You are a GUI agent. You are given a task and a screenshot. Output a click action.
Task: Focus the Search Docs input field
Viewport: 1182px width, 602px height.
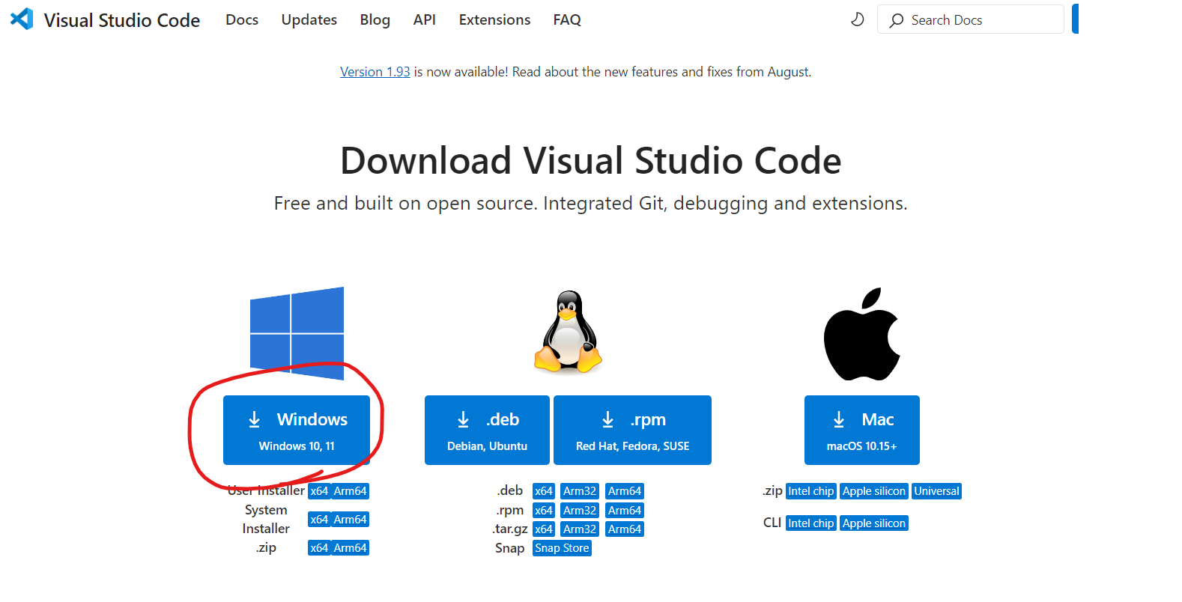point(971,19)
